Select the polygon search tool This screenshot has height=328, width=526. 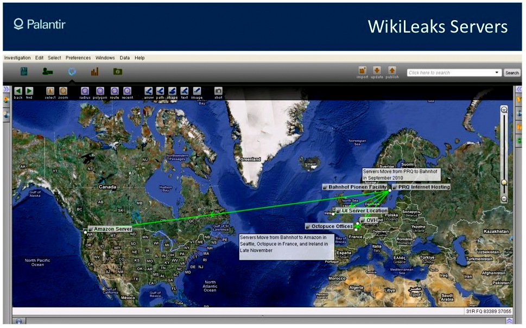(x=100, y=91)
